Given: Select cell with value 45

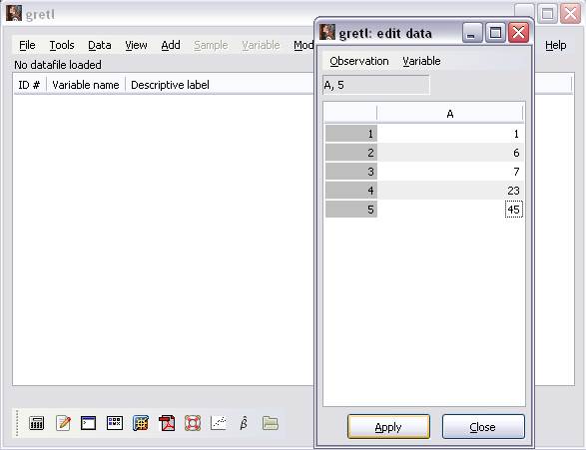Looking at the screenshot, I should (x=450, y=210).
